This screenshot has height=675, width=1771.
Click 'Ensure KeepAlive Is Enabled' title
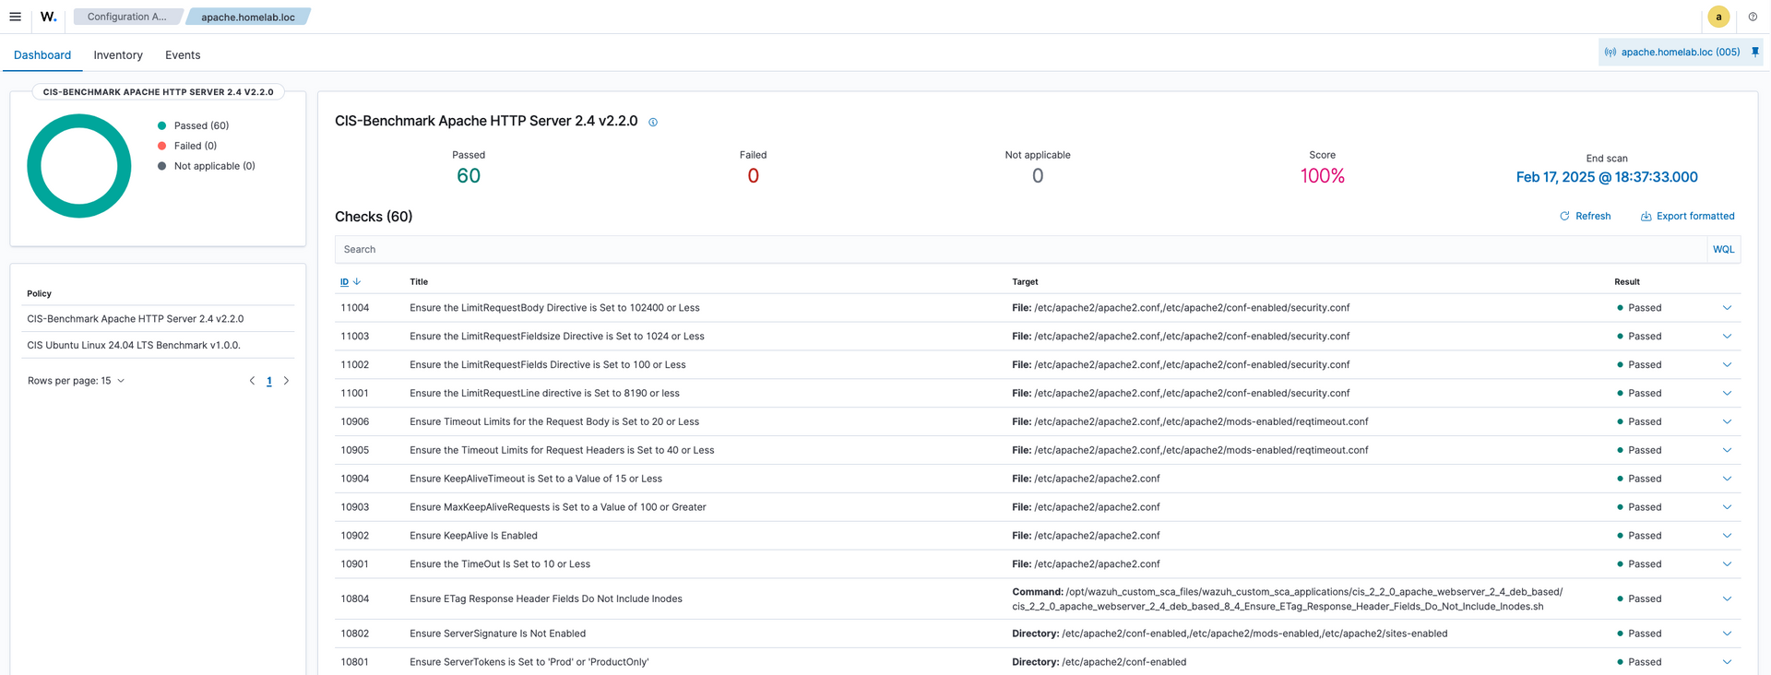point(473,536)
